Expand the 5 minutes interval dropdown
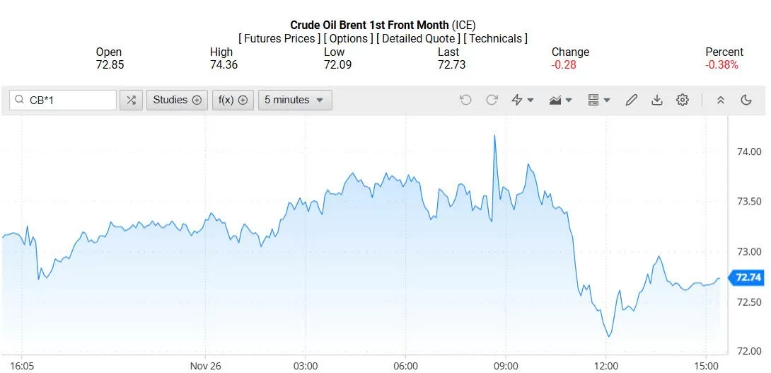Screen dimensions: 771x373 (294, 100)
